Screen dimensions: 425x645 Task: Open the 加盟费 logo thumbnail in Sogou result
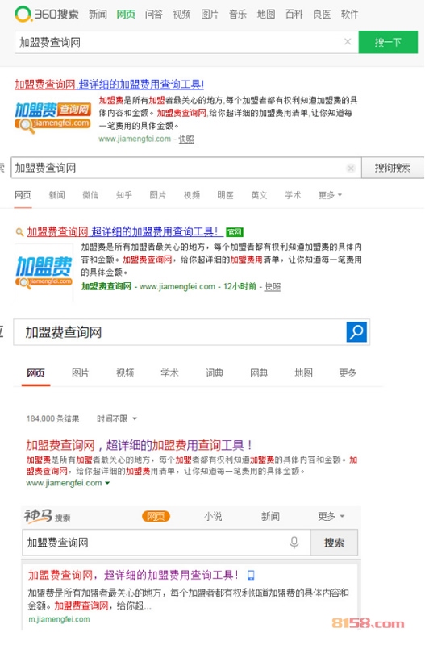[x=44, y=273]
